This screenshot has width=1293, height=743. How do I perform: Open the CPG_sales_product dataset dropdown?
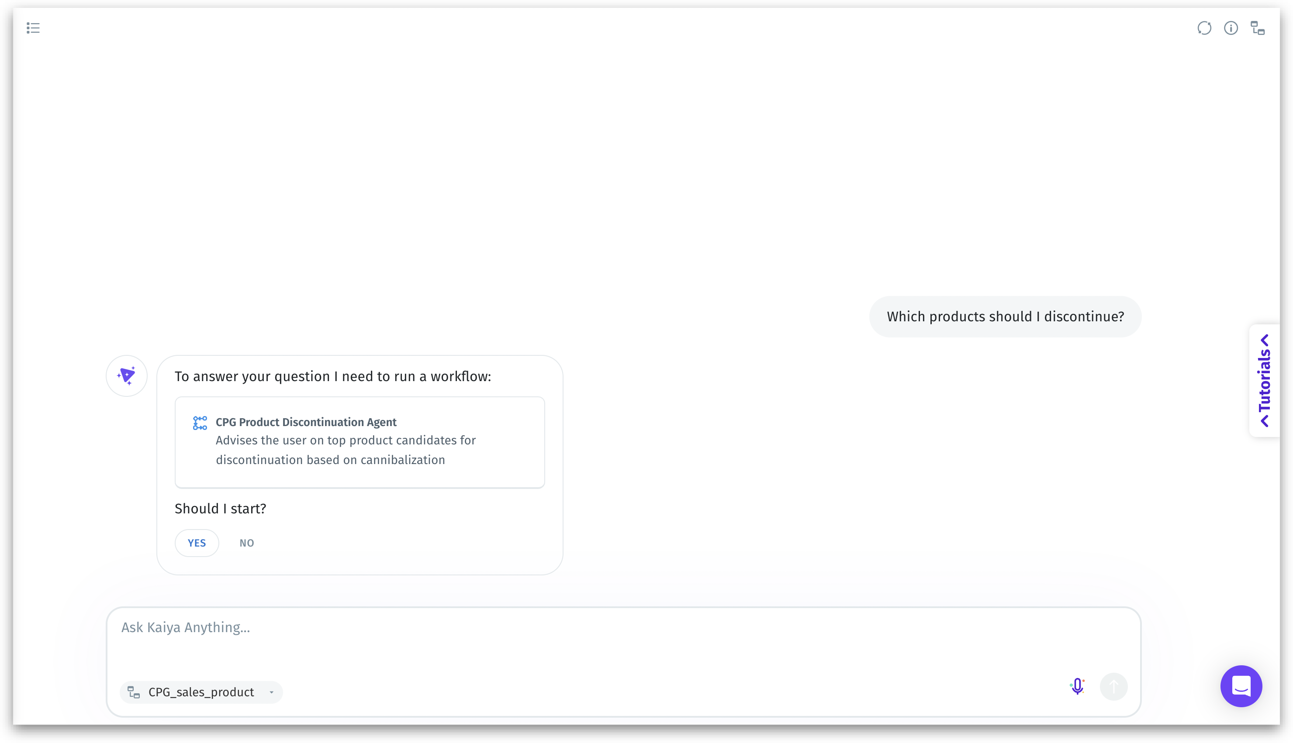[x=201, y=692]
